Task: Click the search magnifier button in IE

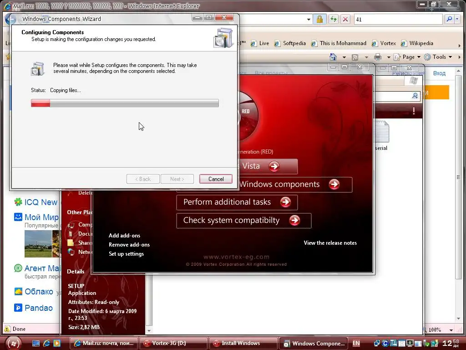Action: point(449,19)
